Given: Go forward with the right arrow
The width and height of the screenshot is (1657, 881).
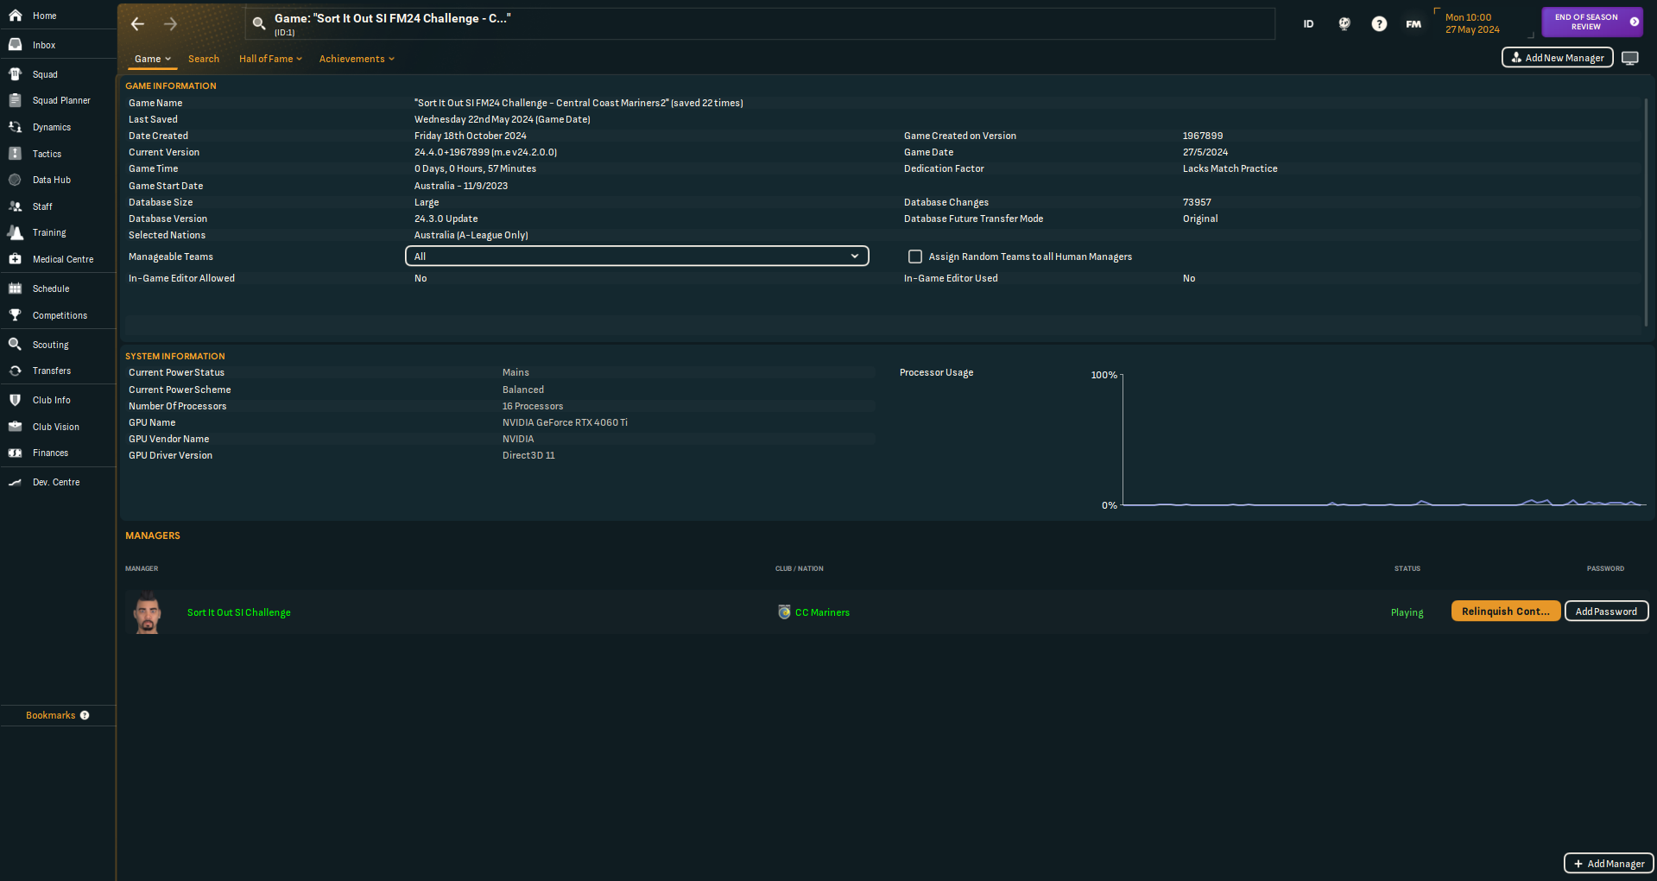Looking at the screenshot, I should [170, 24].
